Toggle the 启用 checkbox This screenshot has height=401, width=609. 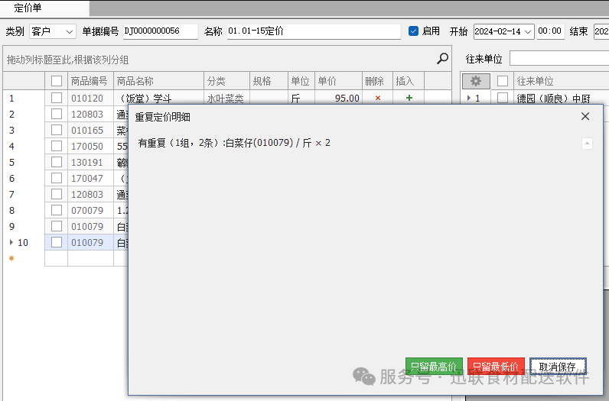click(x=414, y=31)
